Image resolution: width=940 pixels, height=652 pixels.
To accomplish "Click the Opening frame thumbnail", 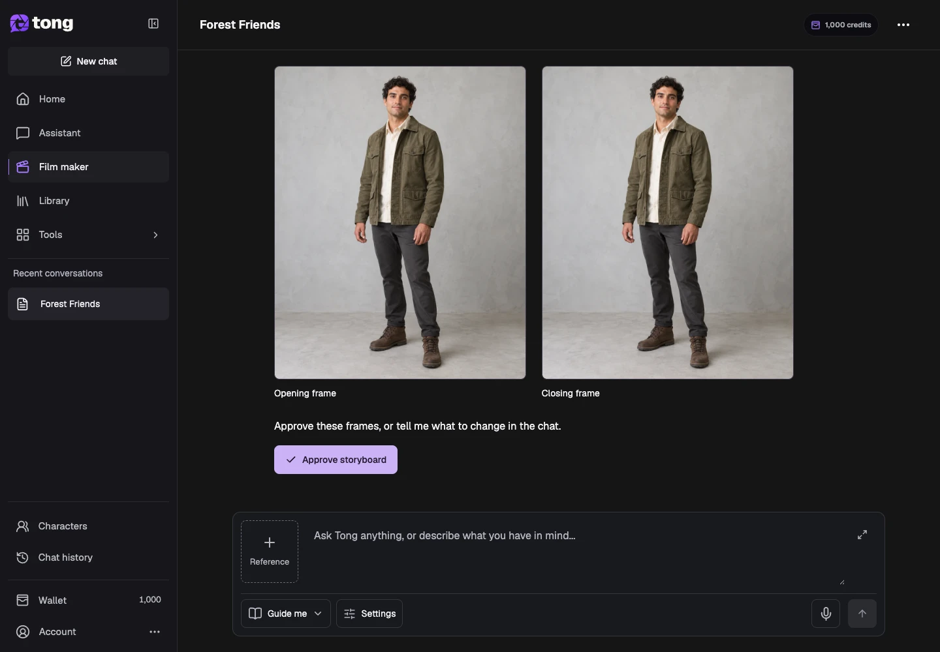I will coord(400,222).
